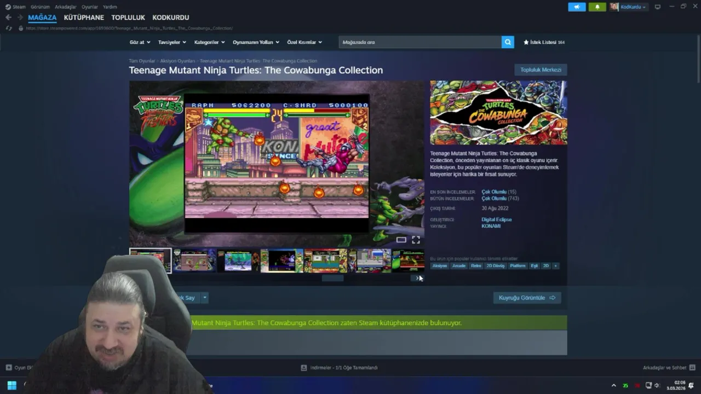Click İndirmeler 1/1 Öge Tamamlandı status
Screen dimensions: 701x394
coord(344,368)
